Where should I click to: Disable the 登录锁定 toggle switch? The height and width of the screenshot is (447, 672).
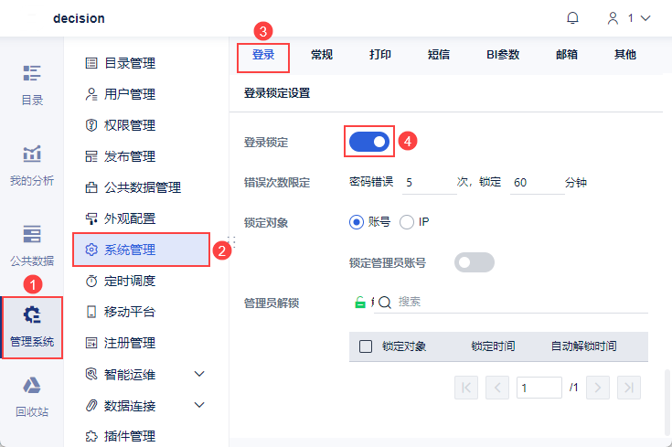coord(369,142)
